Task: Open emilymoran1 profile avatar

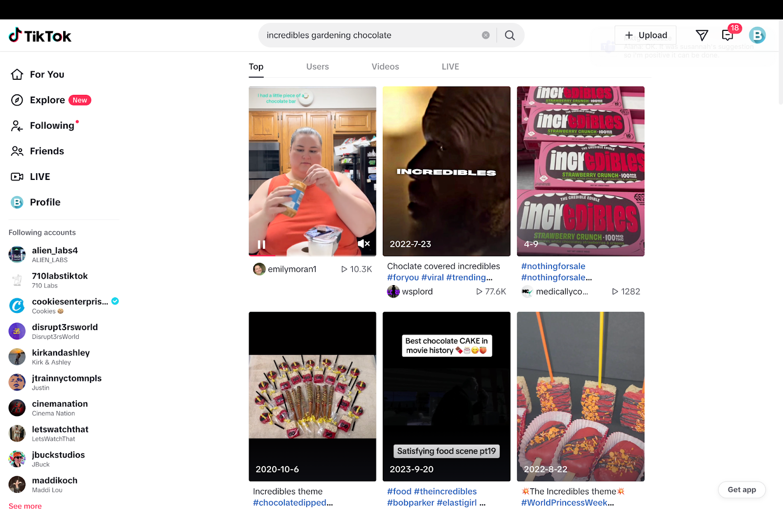Action: (259, 269)
